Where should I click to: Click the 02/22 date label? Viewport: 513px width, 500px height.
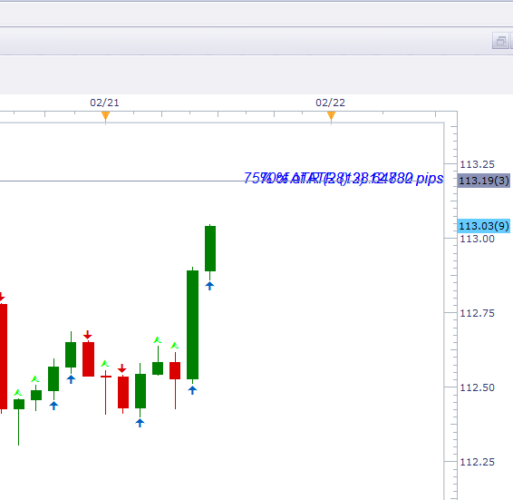(x=331, y=103)
